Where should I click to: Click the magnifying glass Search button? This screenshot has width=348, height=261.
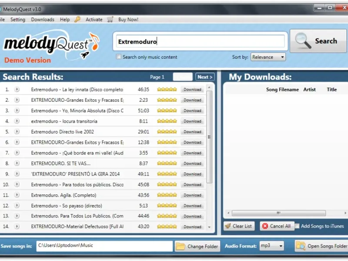[318, 41]
